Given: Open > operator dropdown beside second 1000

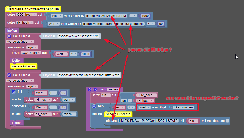Looking at the screenshot, I should pyautogui.click(x=74, y=54).
